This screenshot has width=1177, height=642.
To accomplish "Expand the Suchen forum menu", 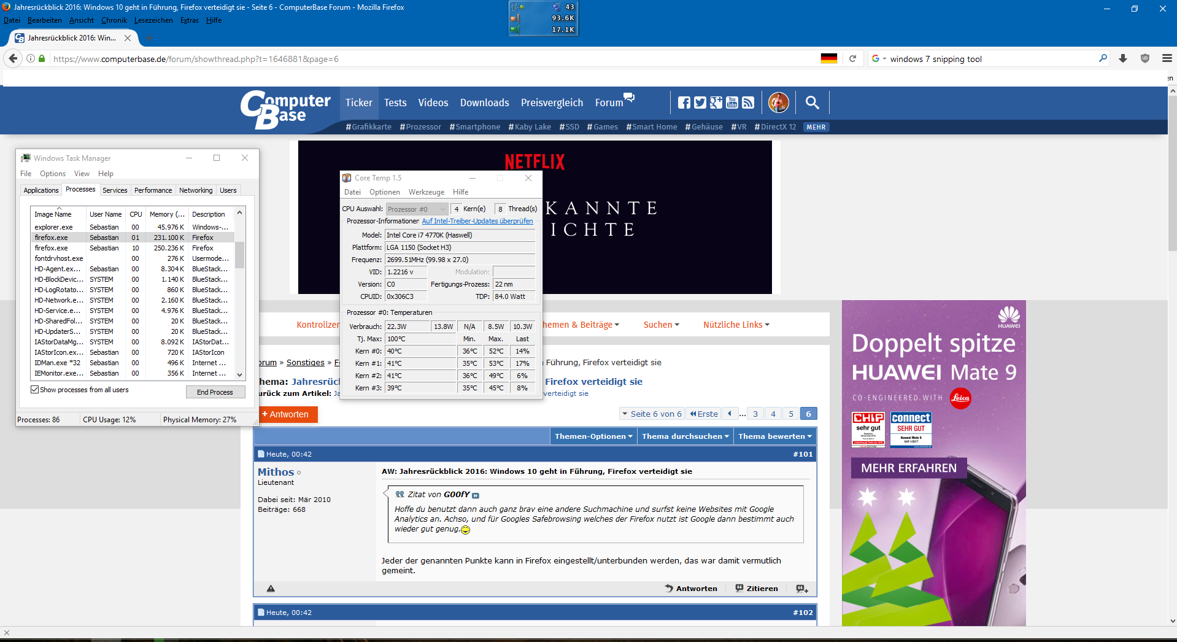I will pos(661,325).
